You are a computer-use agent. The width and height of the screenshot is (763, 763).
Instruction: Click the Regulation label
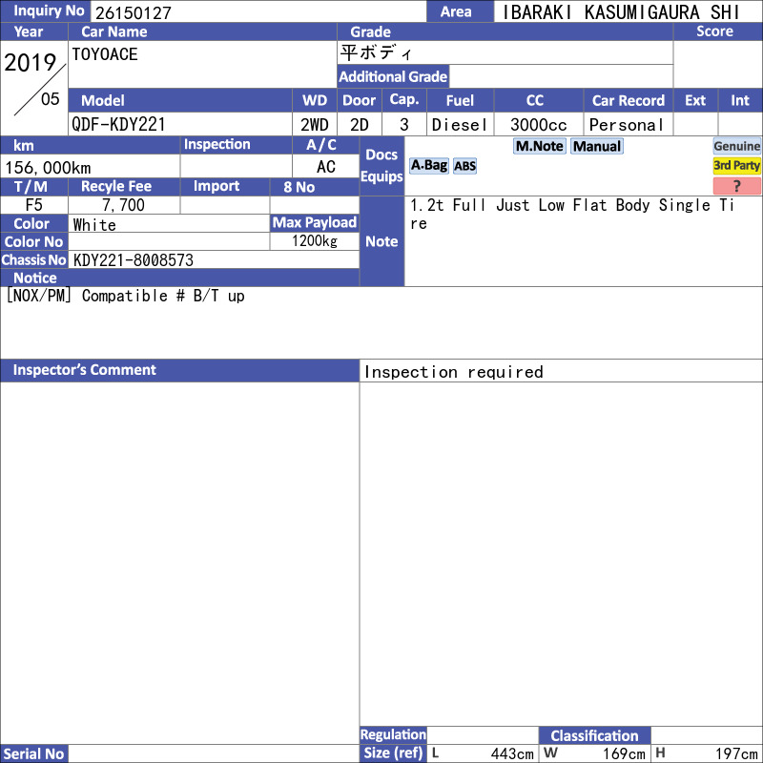393,734
